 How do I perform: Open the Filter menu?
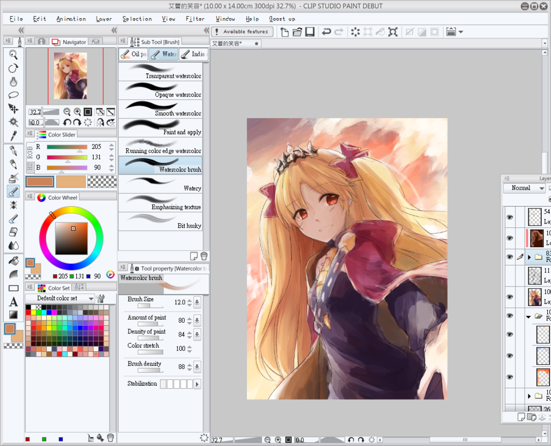point(195,19)
